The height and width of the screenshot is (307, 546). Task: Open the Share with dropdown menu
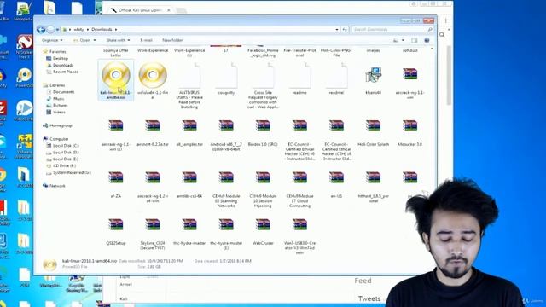click(x=118, y=40)
